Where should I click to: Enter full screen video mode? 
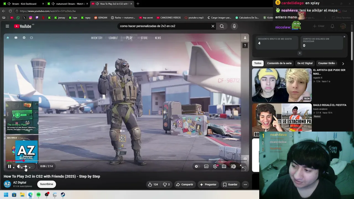coord(242,166)
